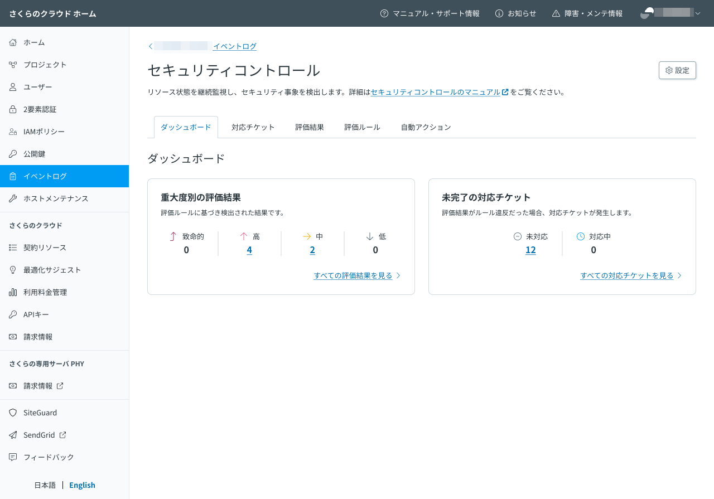Open マニュアル・サポート情報 in header

[x=430, y=13]
